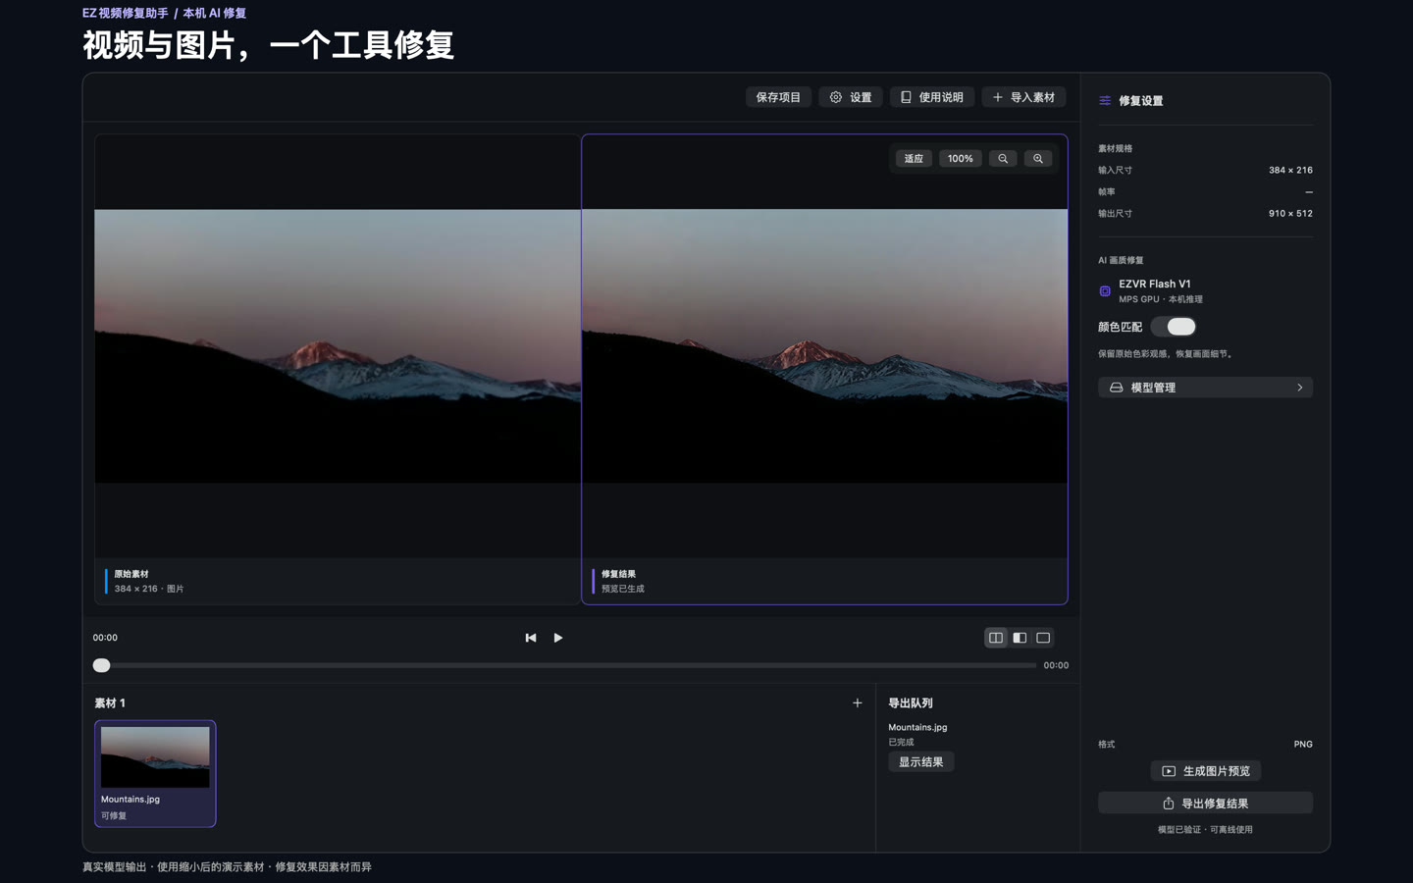The height and width of the screenshot is (883, 1413).
Task: Click the zoom out magnifier icon
Action: (1003, 159)
